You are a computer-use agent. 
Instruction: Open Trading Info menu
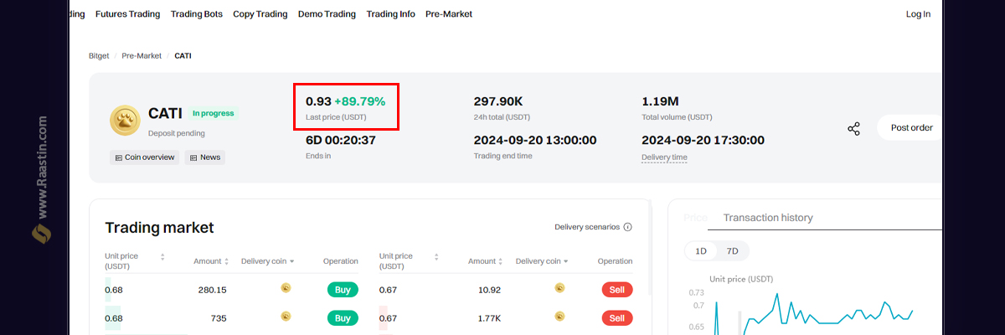tap(391, 14)
